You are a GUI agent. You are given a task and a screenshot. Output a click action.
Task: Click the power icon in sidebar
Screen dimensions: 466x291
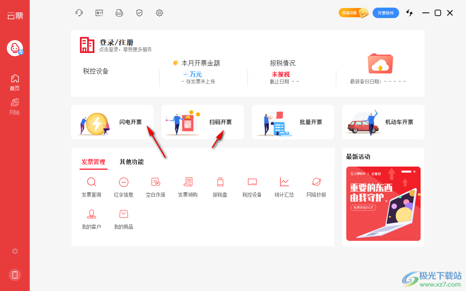(x=15, y=251)
